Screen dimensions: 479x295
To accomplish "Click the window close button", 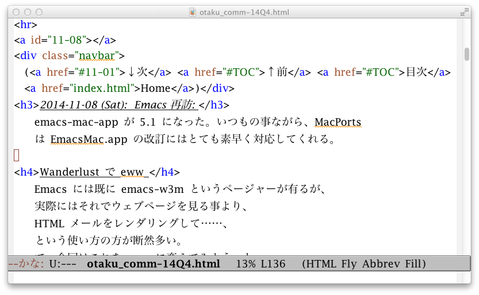I will click(16, 12).
